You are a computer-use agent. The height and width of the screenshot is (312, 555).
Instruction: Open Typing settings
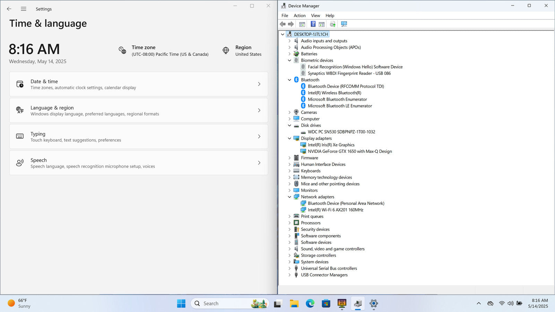click(139, 137)
